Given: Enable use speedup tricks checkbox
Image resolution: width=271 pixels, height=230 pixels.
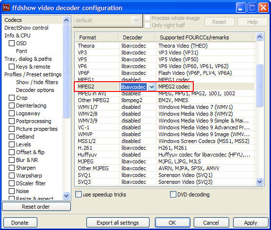Looking at the screenshot, I should click(78, 195).
